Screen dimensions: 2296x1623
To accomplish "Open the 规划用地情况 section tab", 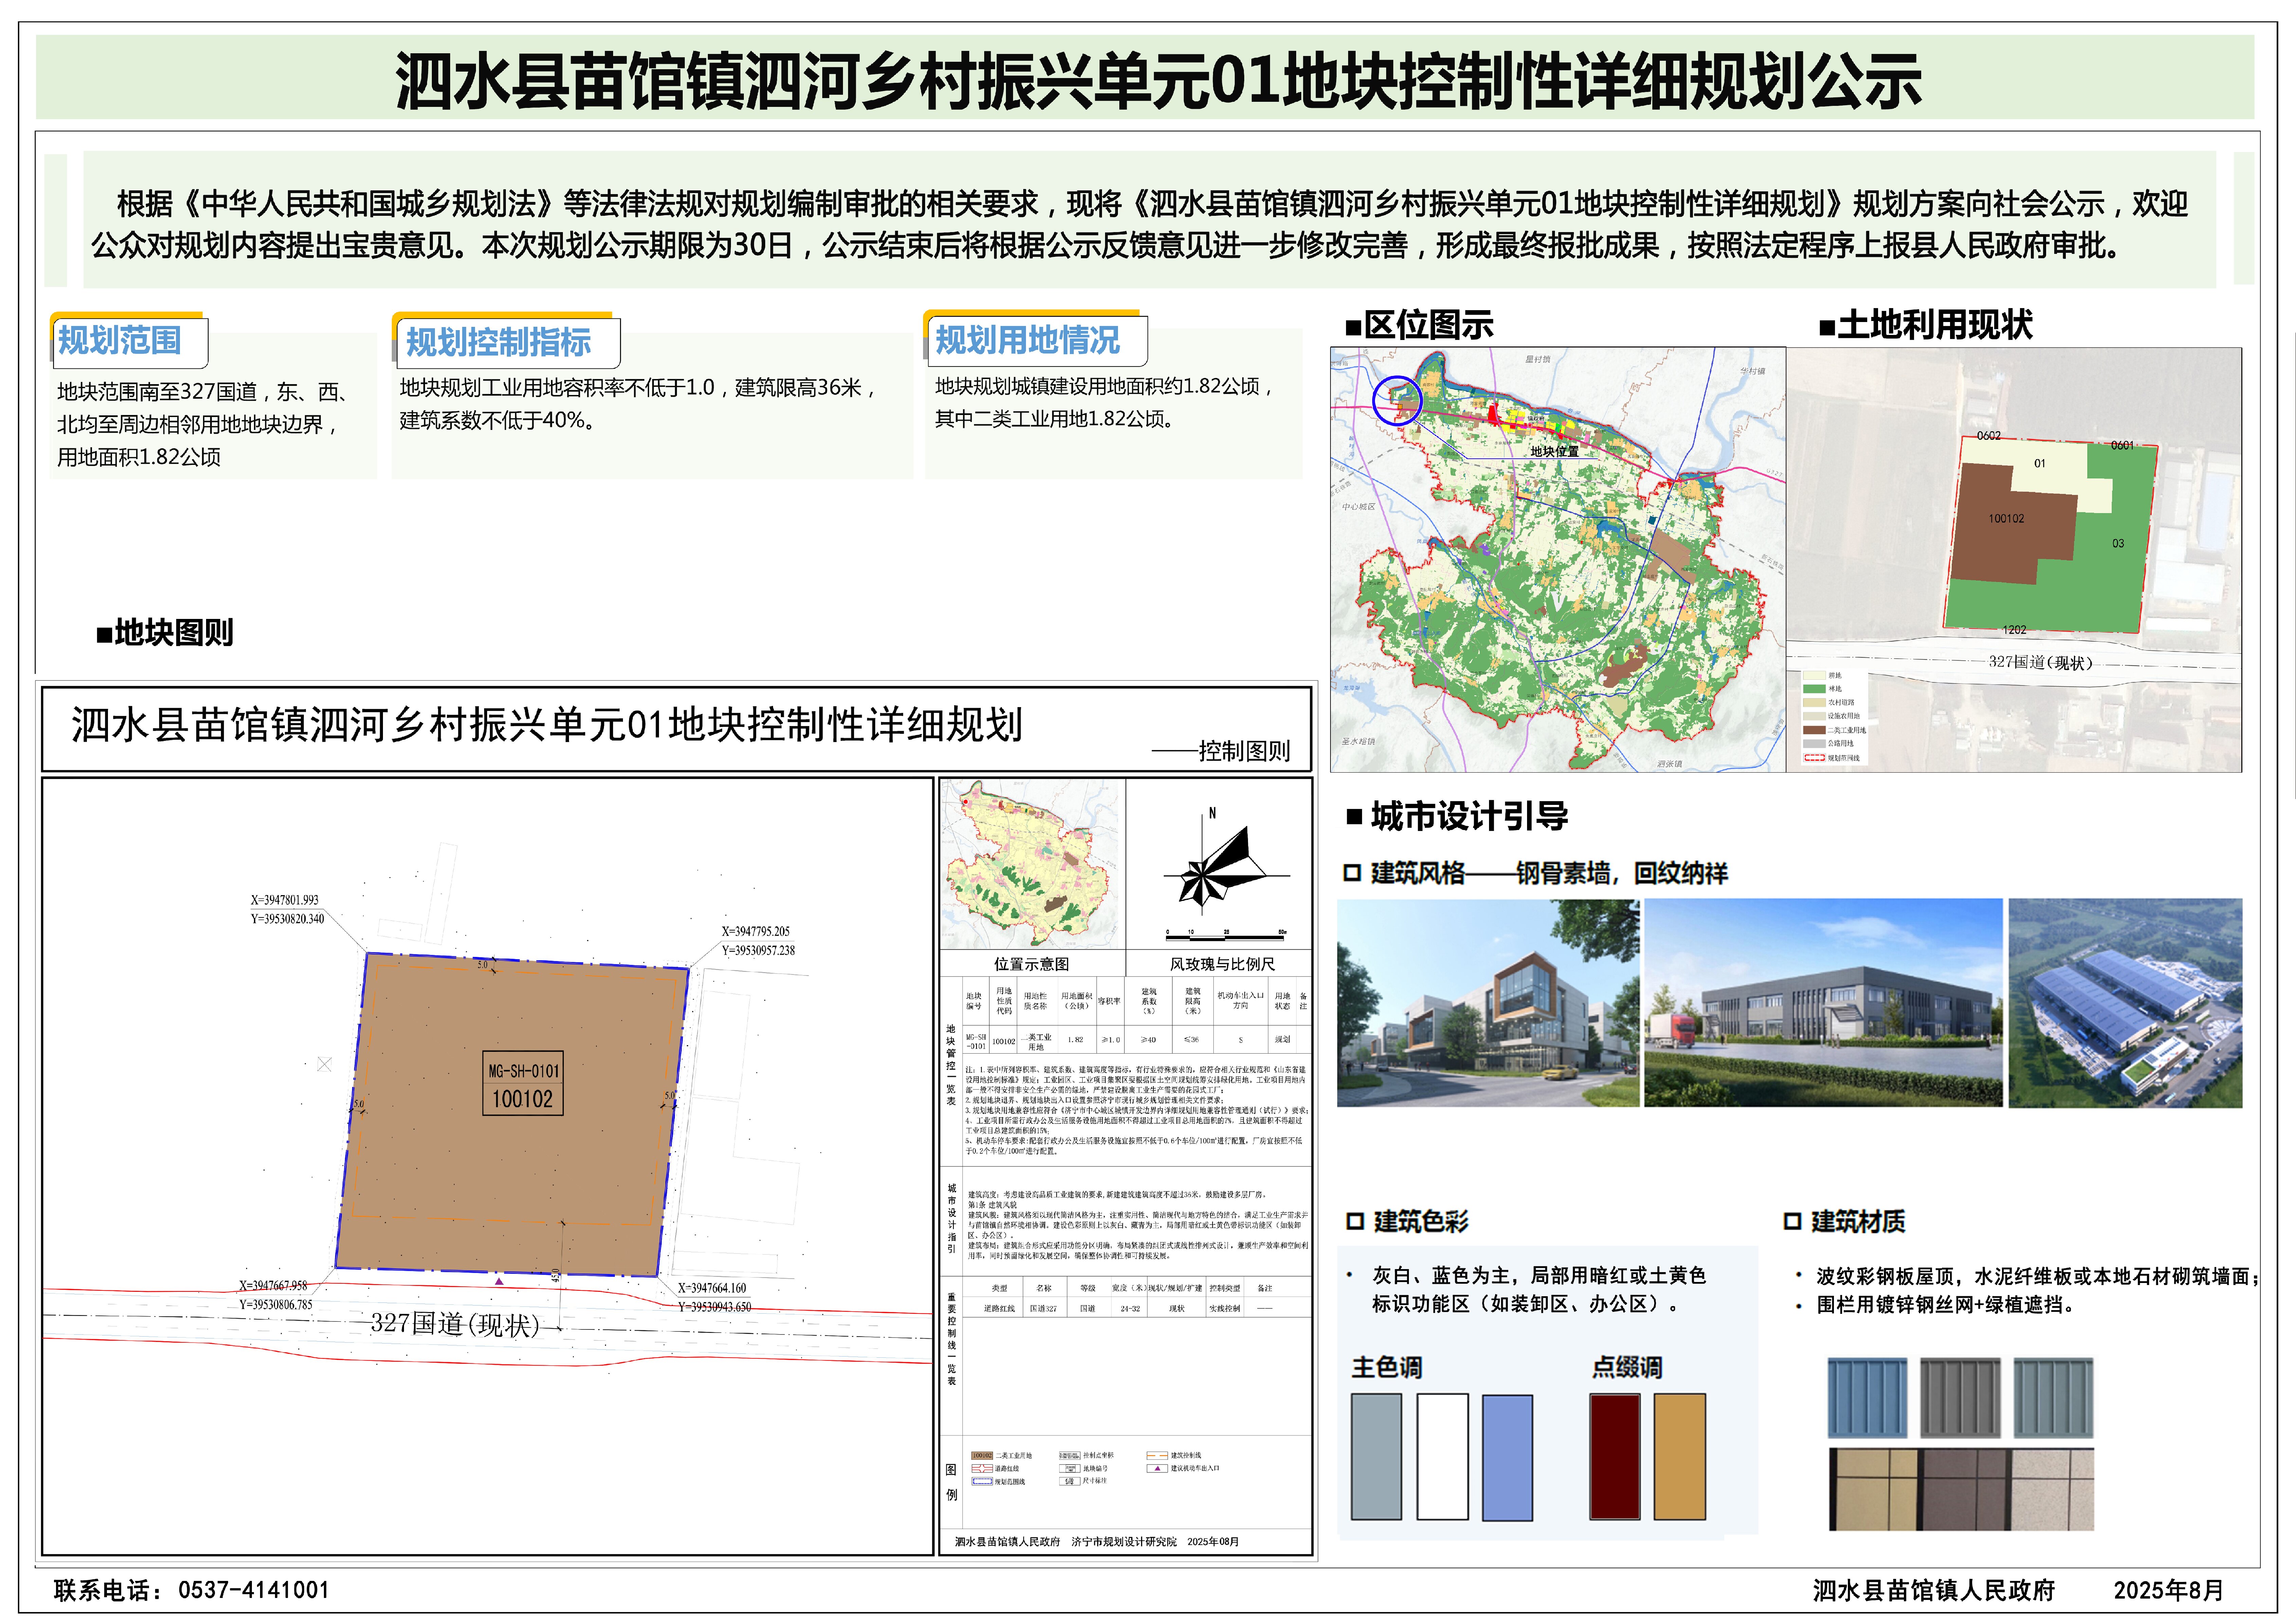I will [x=1033, y=341].
